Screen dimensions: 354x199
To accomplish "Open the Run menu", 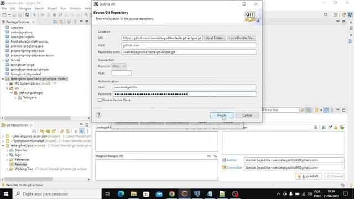I will 63,9.
